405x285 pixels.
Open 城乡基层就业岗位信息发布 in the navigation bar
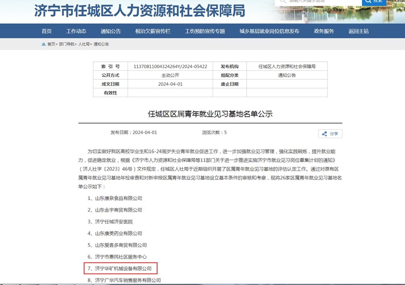coord(269,31)
